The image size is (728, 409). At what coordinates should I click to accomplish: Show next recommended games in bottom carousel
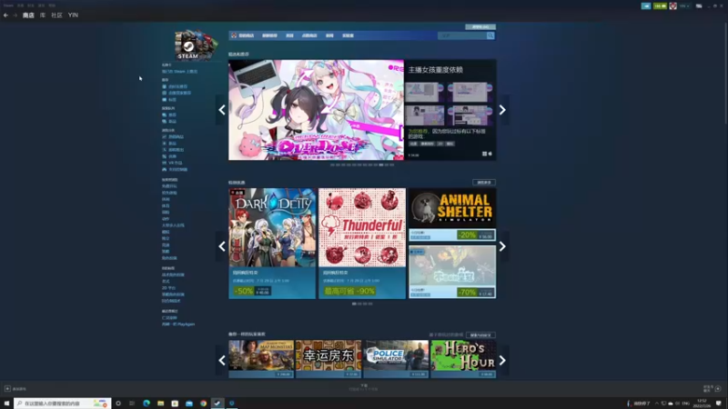[502, 360]
